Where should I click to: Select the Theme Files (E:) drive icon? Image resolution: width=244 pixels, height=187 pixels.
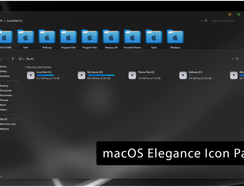coord(132,75)
